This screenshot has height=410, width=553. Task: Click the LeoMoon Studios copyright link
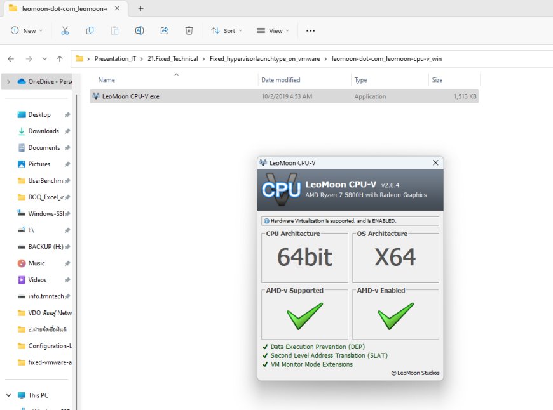tap(416, 373)
